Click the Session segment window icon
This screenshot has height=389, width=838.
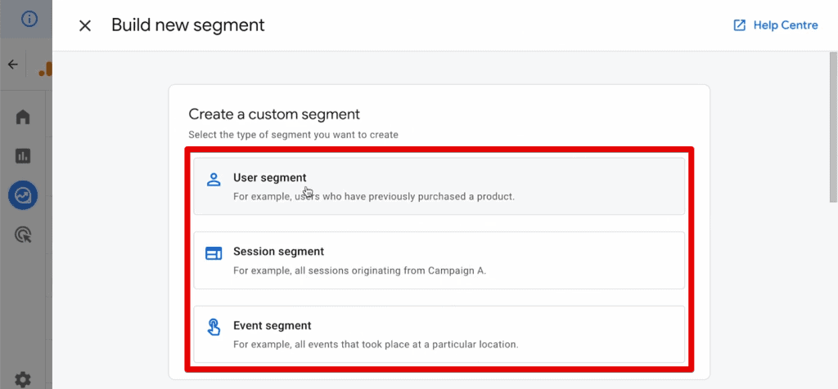(x=214, y=253)
